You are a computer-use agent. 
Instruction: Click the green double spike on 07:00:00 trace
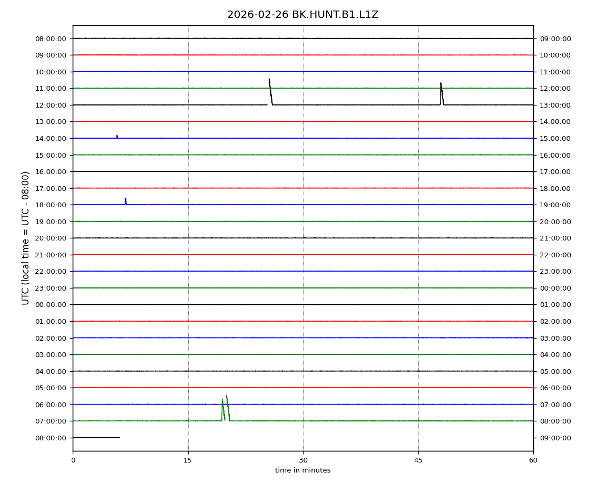tap(226, 409)
